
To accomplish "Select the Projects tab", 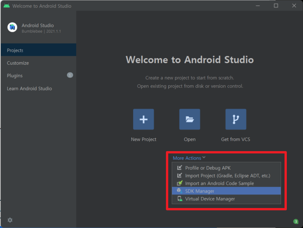I will (x=39, y=50).
